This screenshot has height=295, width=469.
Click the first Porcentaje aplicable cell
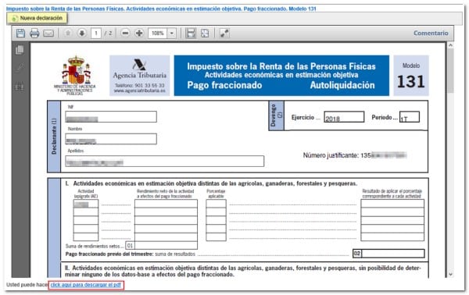click(216, 204)
